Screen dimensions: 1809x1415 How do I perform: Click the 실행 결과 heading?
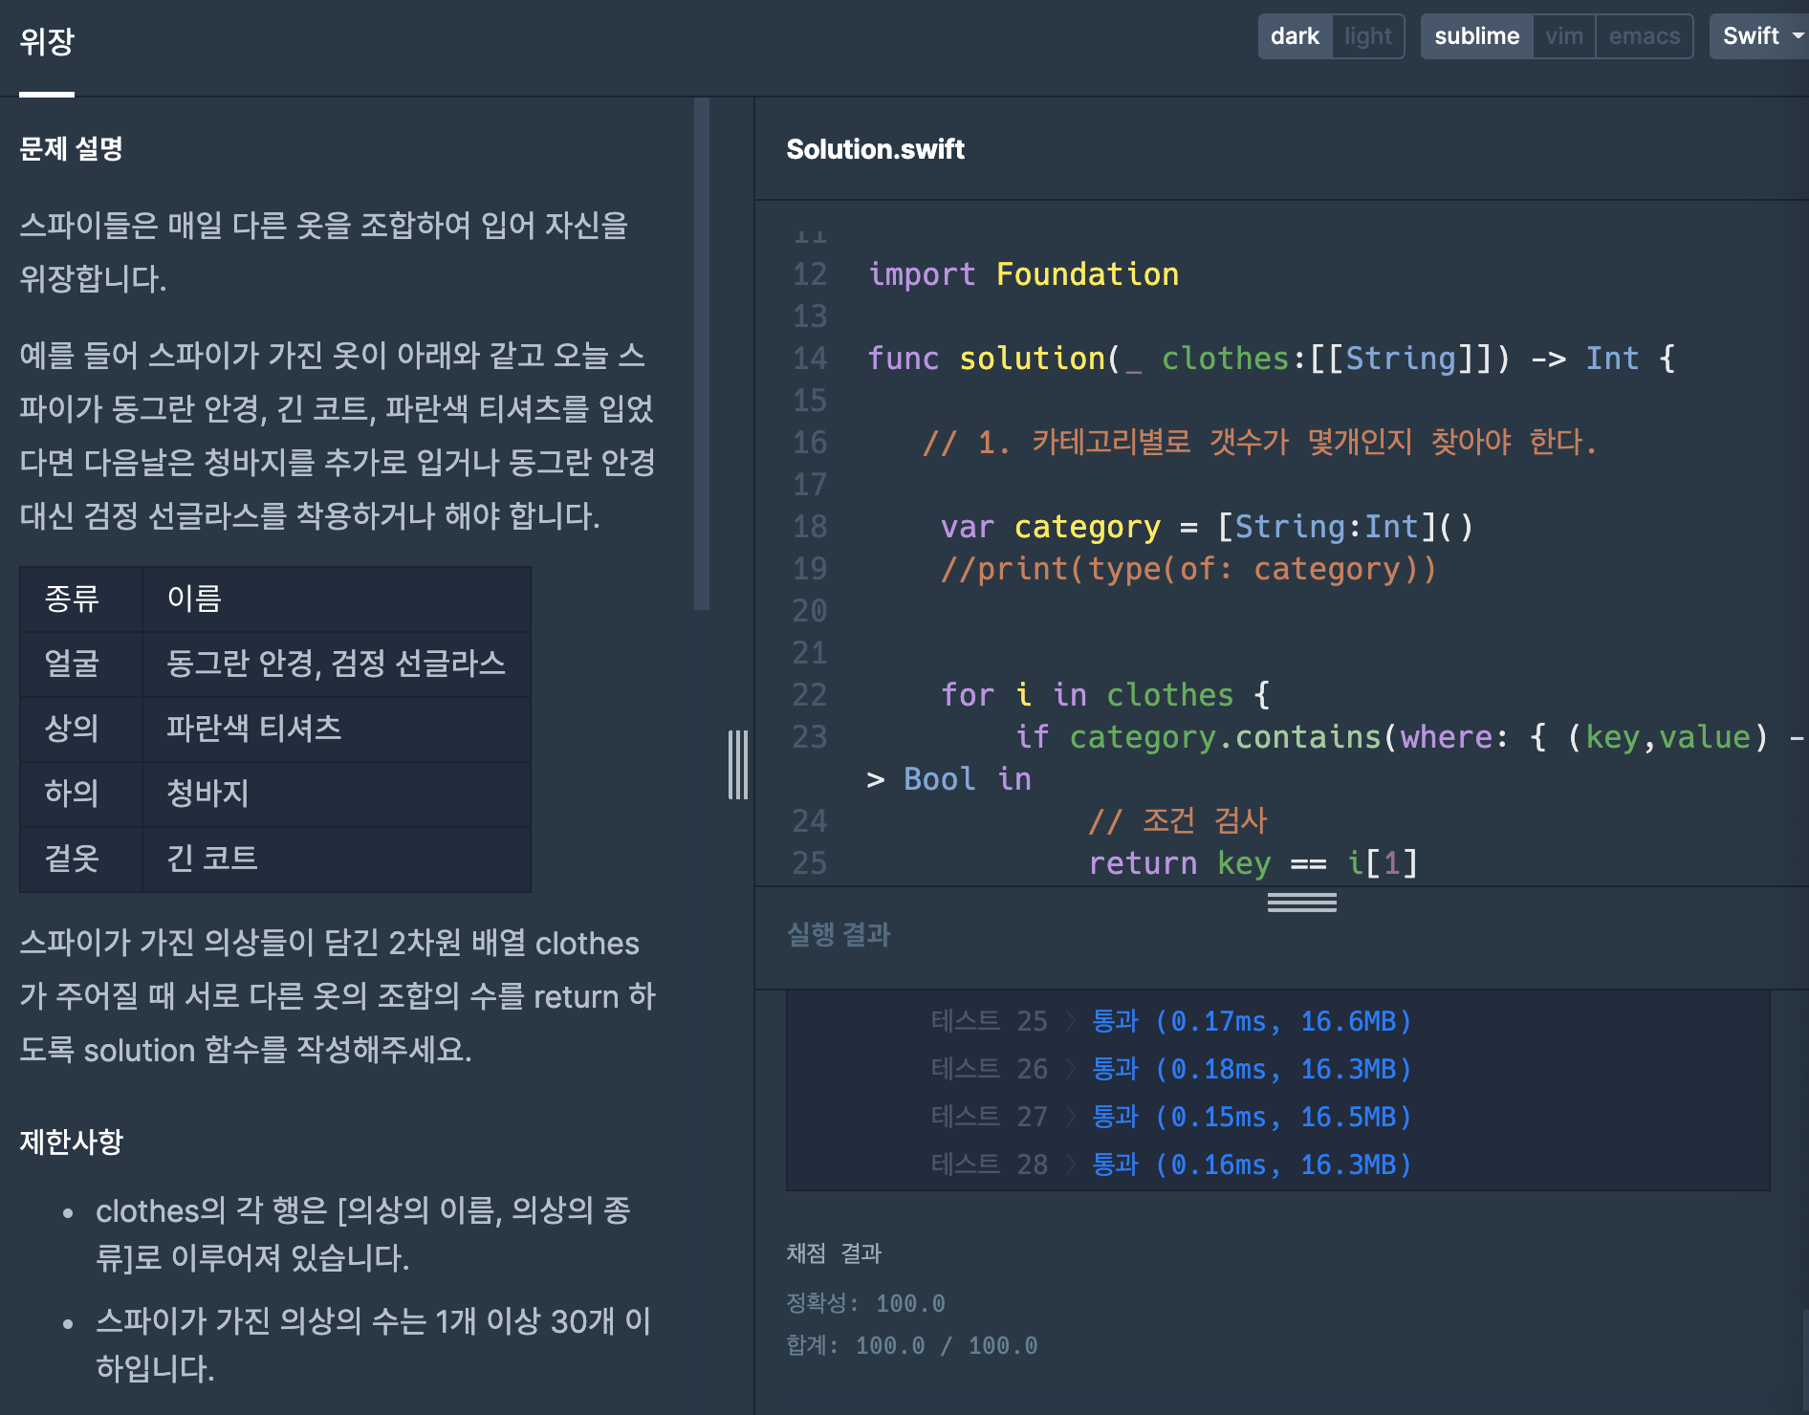point(839,934)
